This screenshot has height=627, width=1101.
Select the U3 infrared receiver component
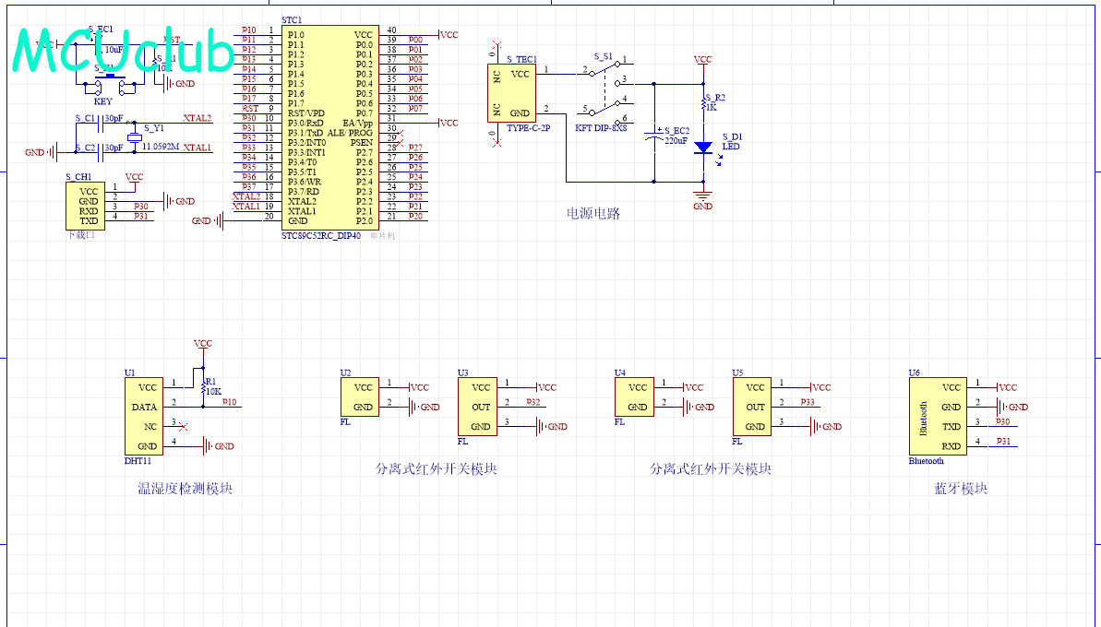(481, 407)
